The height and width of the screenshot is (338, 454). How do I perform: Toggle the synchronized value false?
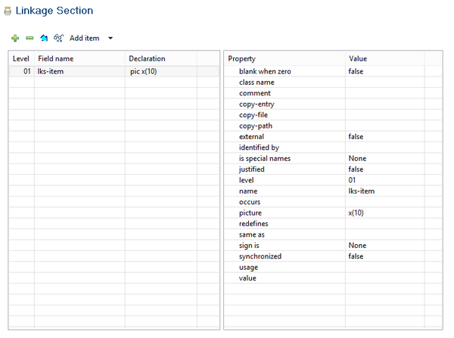point(356,256)
